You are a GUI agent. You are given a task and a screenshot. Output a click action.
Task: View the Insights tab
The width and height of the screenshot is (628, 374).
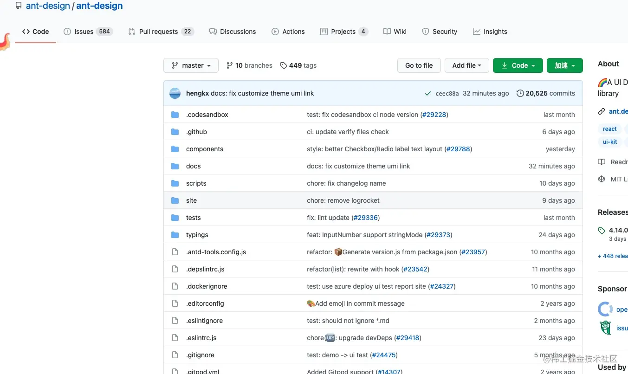pos(490,32)
